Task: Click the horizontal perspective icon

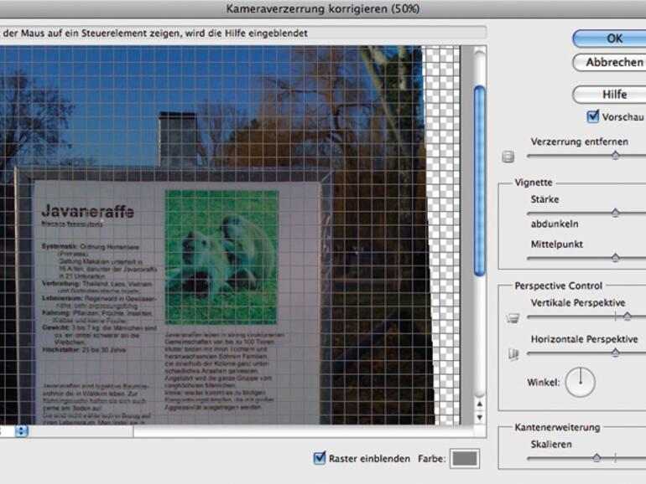Action: [513, 354]
